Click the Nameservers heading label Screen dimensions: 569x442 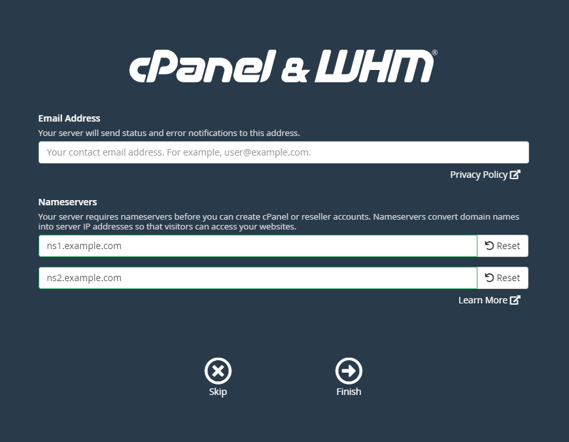(67, 203)
